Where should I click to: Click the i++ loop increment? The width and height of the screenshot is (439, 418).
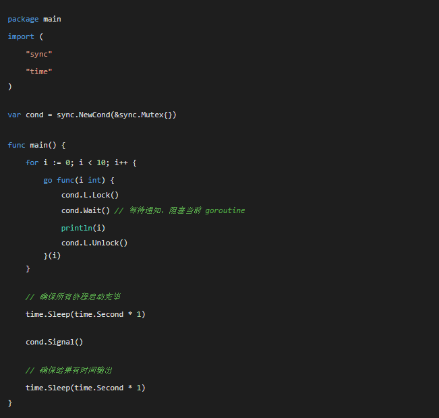click(x=122, y=162)
